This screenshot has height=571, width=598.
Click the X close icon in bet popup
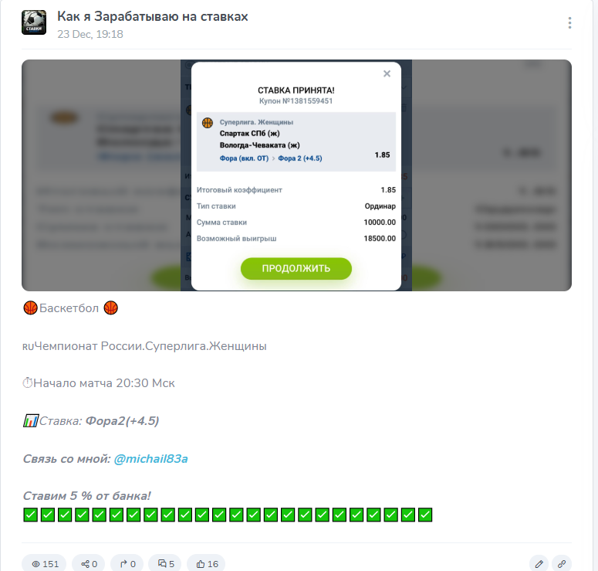(x=387, y=73)
